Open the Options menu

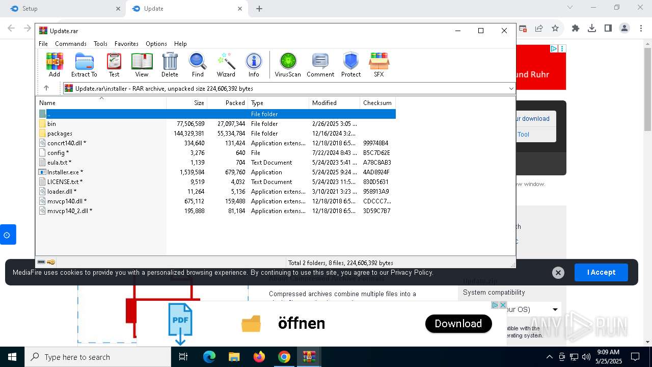[x=156, y=44]
